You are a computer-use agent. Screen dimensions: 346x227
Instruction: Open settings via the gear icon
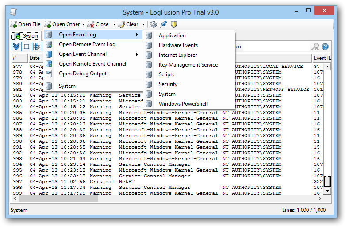tap(154, 24)
